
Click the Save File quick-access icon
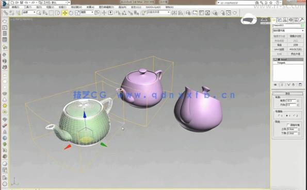point(22,3)
